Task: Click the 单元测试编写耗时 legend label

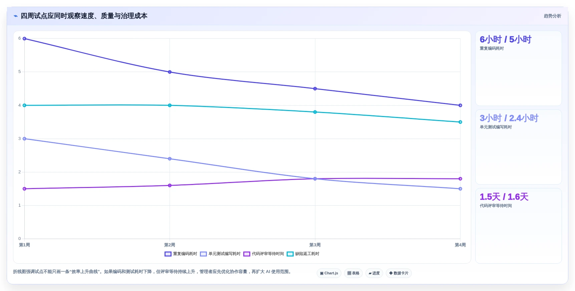Action: pos(224,254)
